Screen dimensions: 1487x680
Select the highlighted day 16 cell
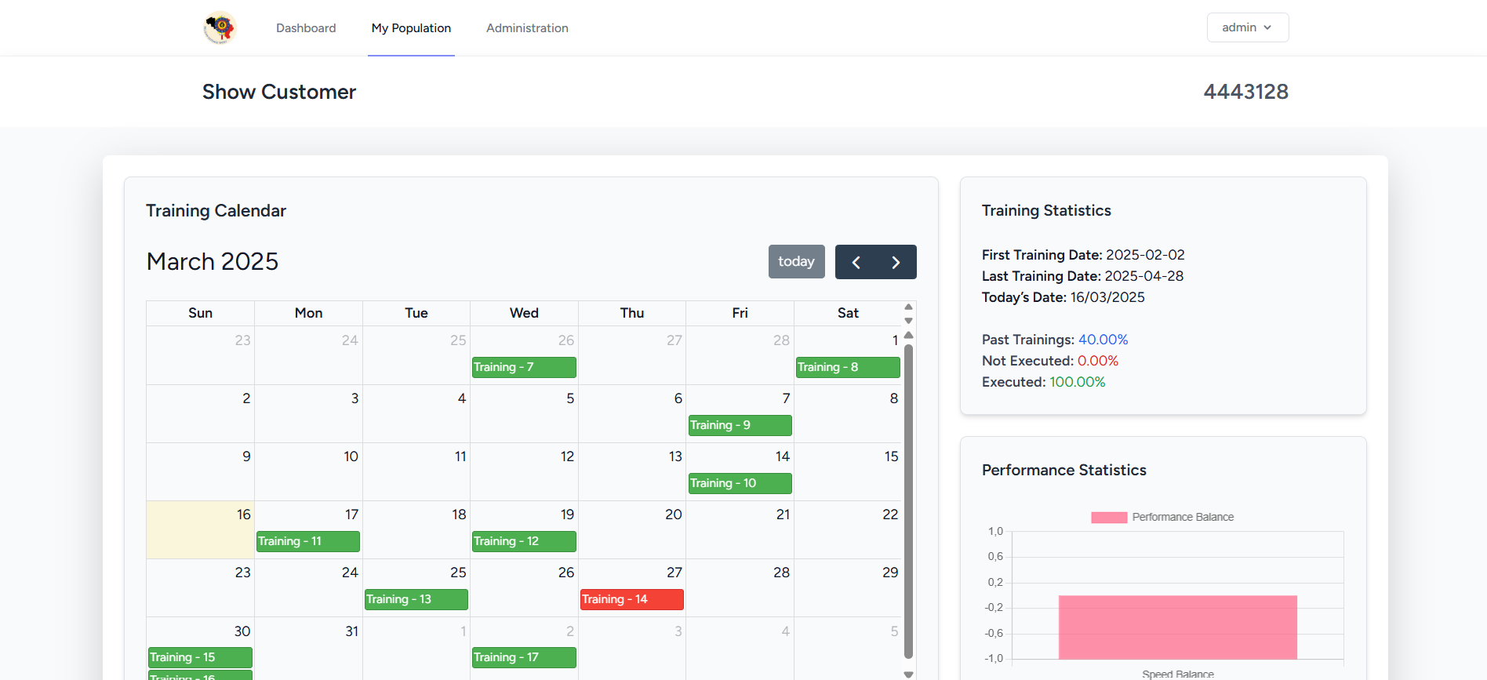click(x=200, y=530)
